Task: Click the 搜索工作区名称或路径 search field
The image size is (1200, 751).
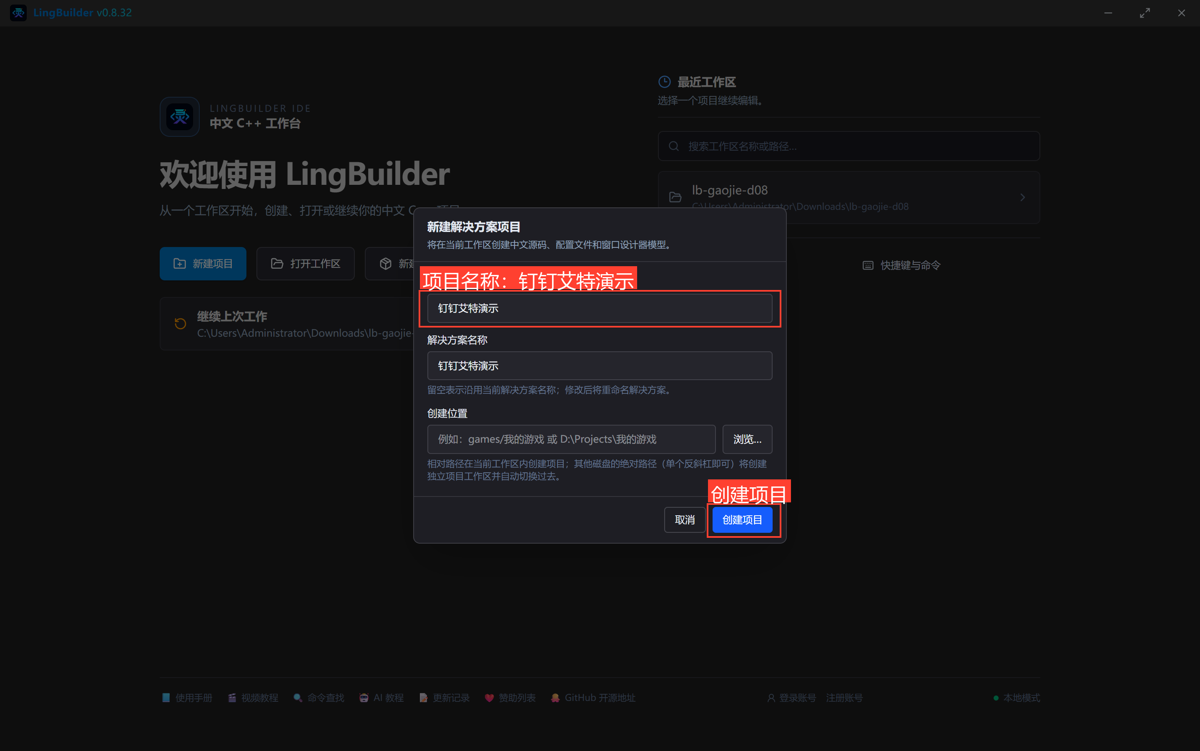Action: pyautogui.click(x=849, y=146)
